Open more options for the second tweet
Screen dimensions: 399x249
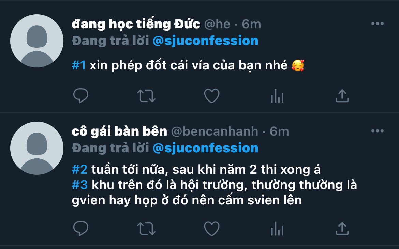pyautogui.click(x=378, y=131)
